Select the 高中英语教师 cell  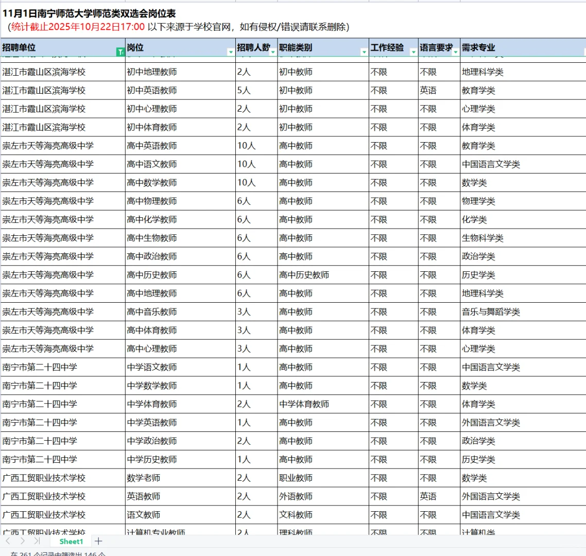[x=180, y=145]
